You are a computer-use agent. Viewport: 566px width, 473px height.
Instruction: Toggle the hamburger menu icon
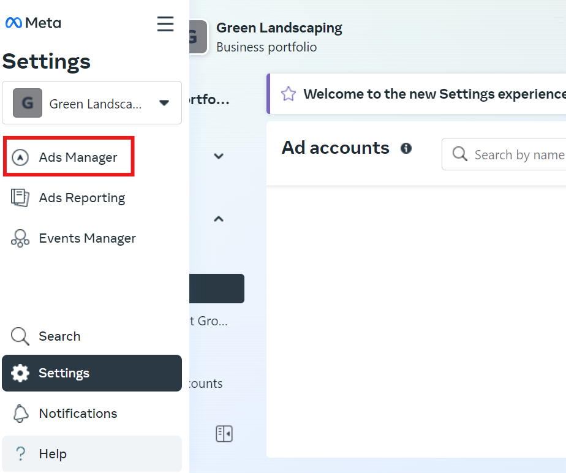(165, 24)
